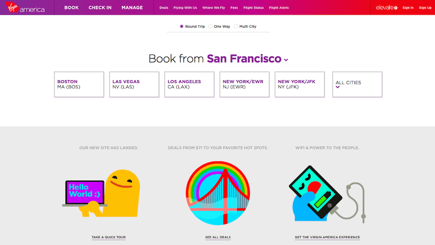435x245 pixels.
Task: Choose Las Vegas NV (LAS) destination
Action: (x=134, y=84)
